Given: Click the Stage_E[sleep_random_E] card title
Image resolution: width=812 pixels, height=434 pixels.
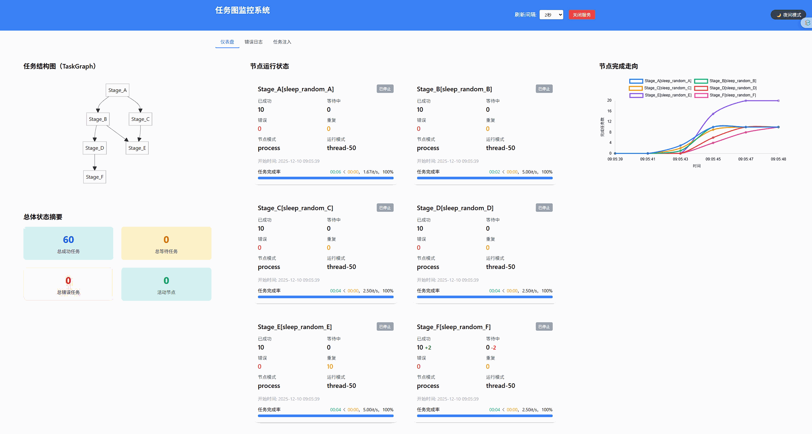Looking at the screenshot, I should [x=295, y=327].
